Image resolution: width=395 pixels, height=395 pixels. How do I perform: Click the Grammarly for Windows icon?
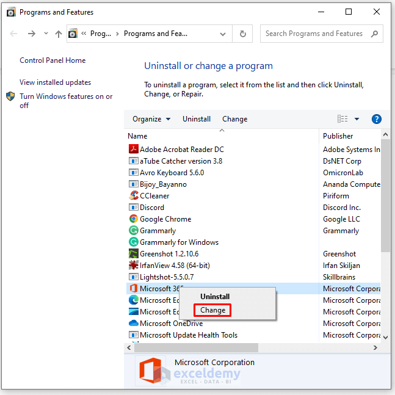click(134, 242)
